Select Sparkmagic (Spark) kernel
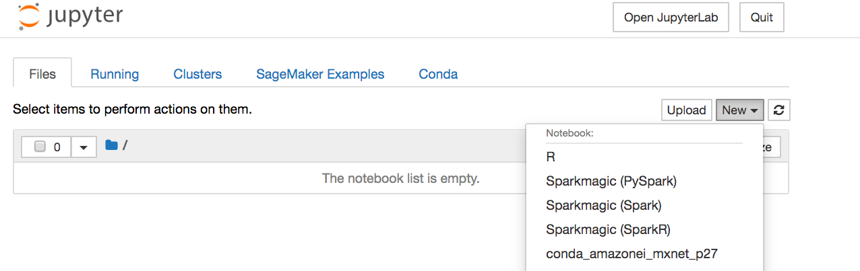 tap(603, 205)
